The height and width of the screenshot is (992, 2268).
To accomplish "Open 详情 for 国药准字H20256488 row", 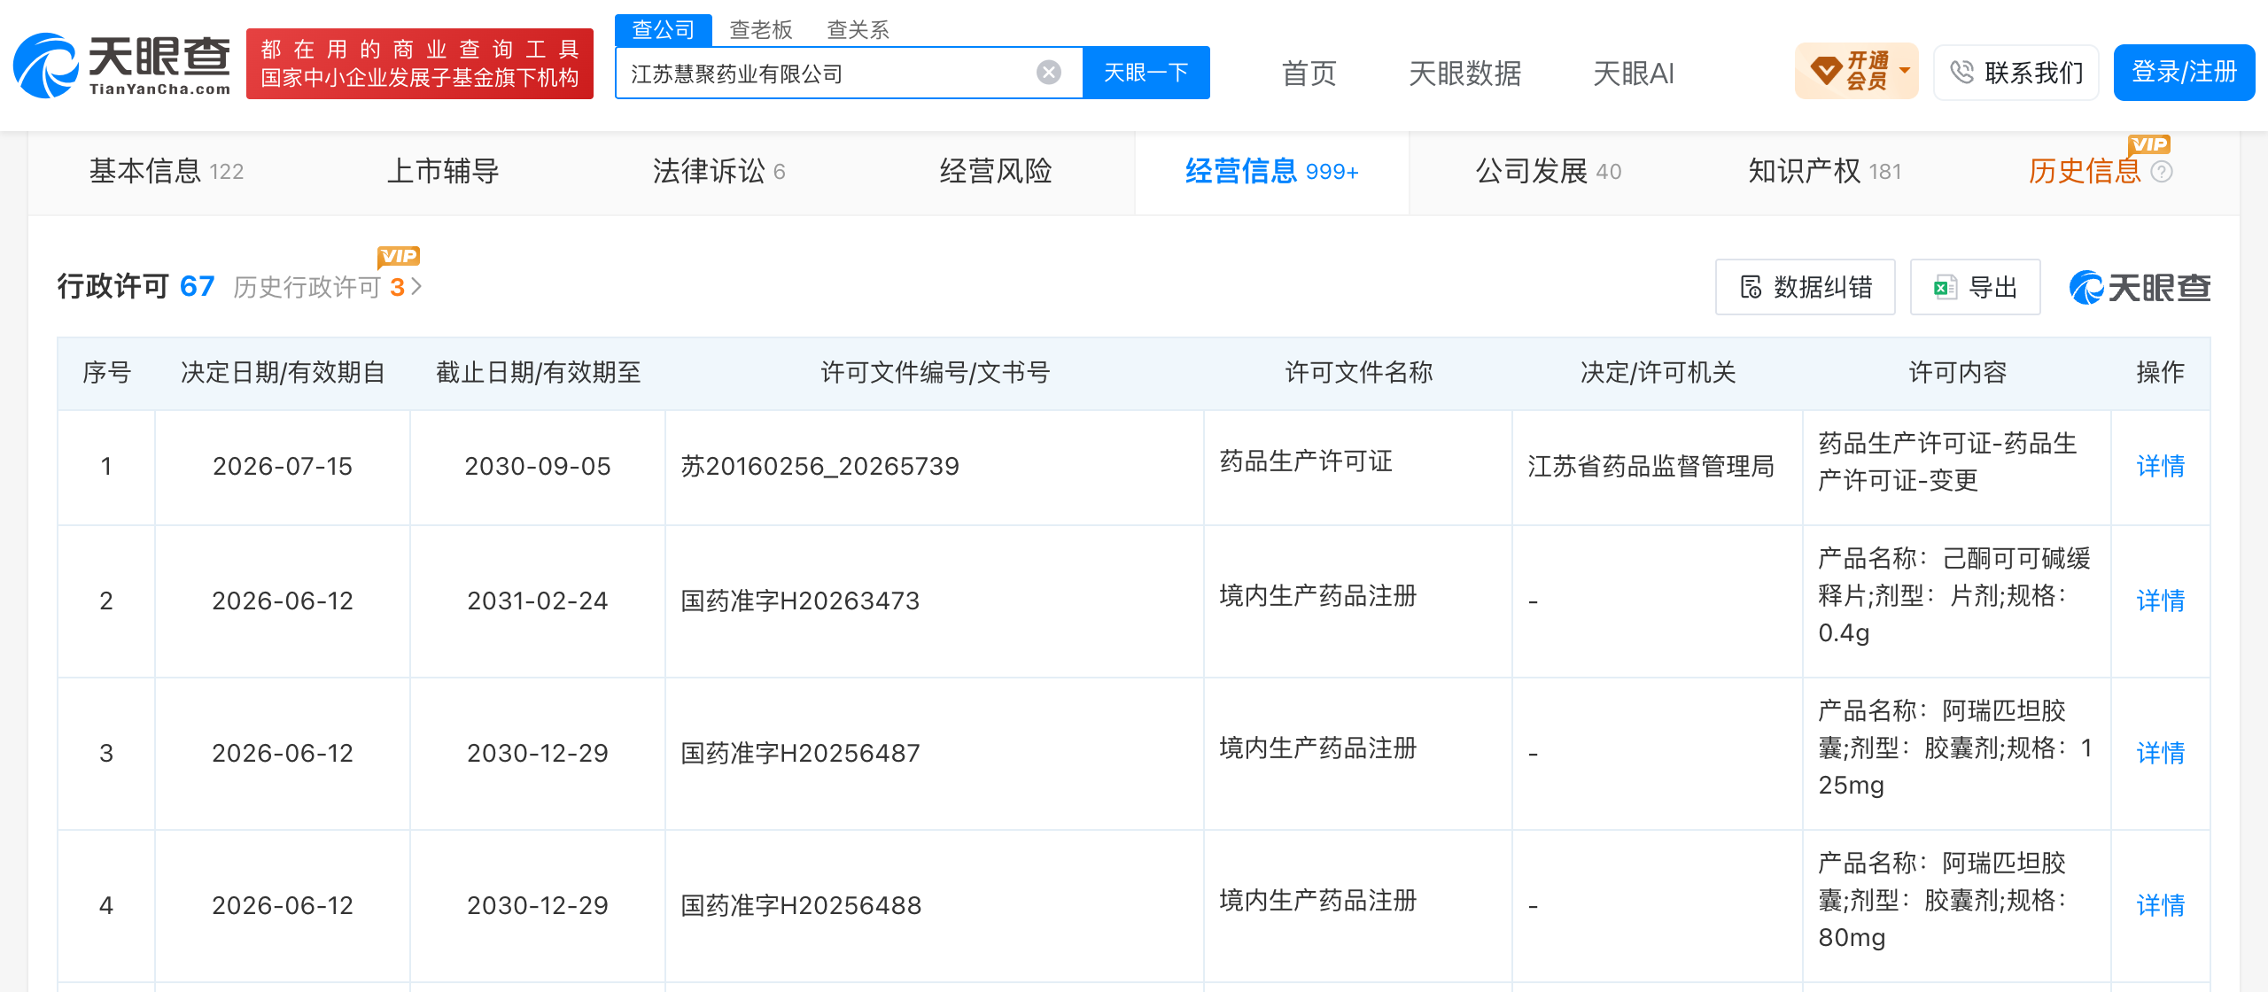I will [2161, 905].
